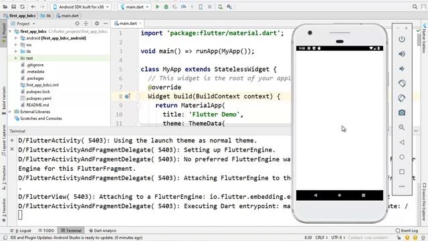This screenshot has height=241, width=428.
Task: Start debugging with the green bug icon
Action: click(x=166, y=7)
